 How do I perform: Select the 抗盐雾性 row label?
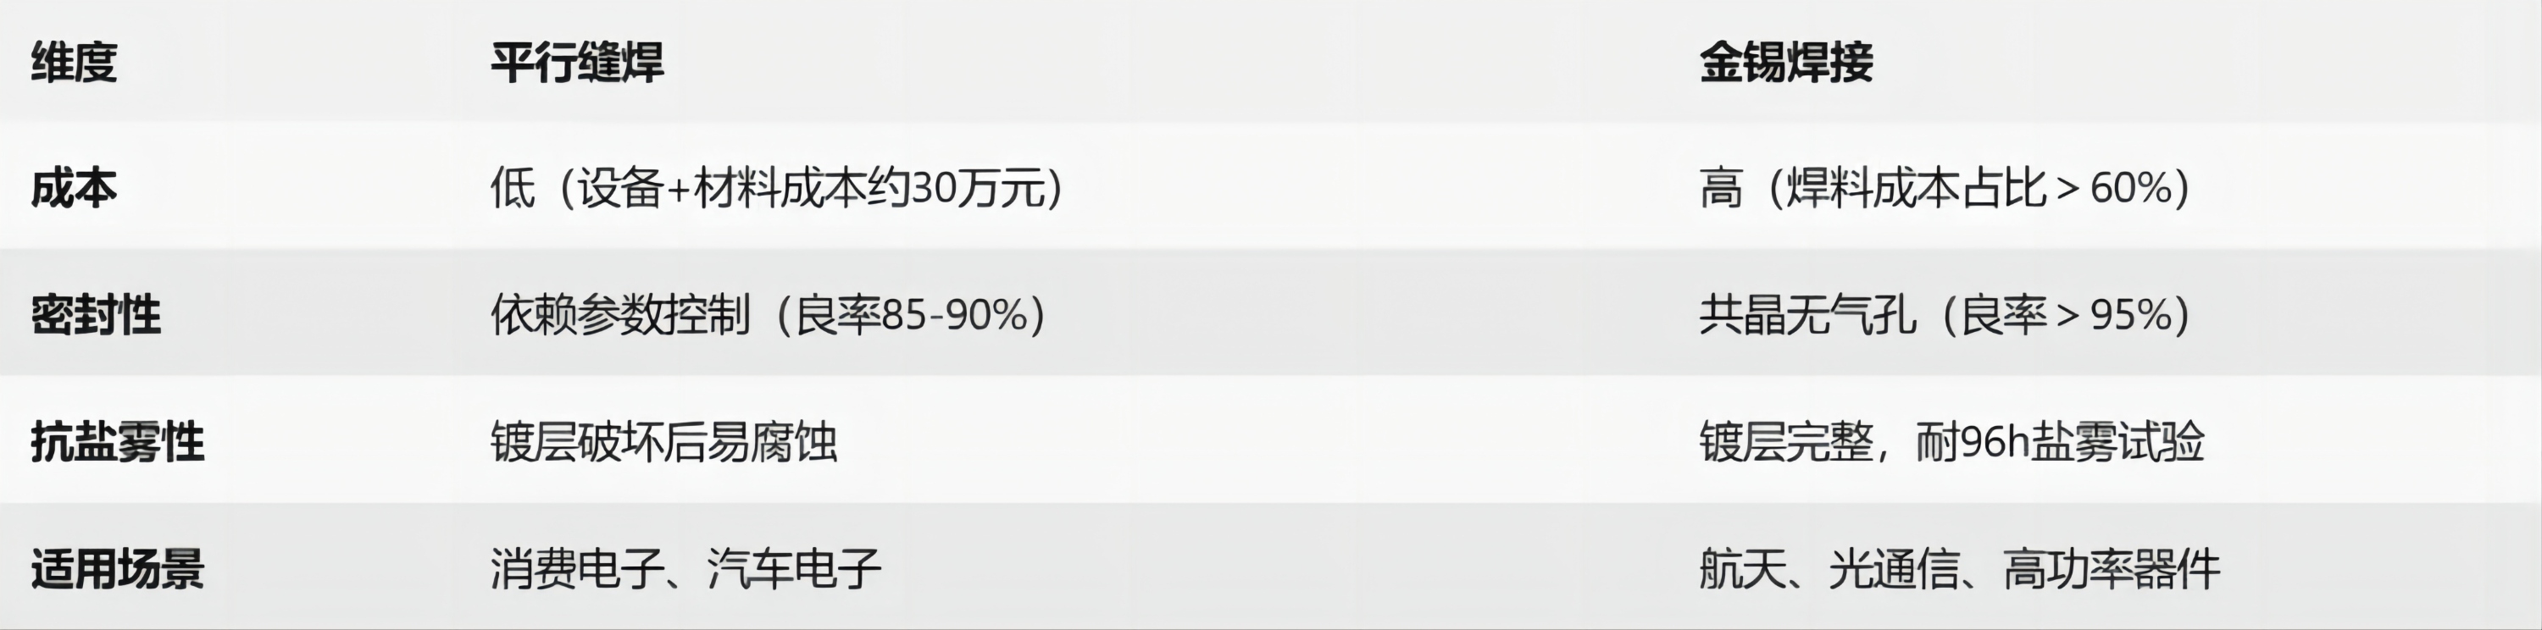point(118,442)
